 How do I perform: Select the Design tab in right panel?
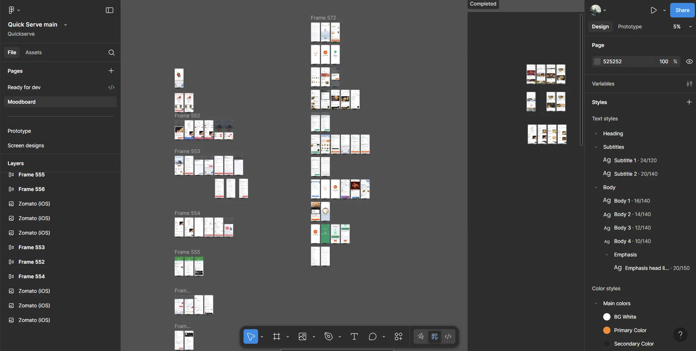click(x=600, y=27)
